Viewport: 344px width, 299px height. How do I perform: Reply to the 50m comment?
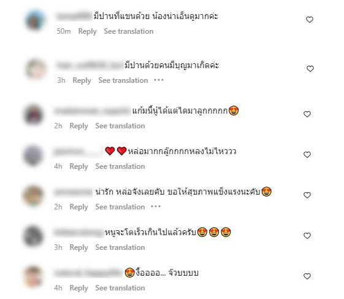(x=87, y=31)
